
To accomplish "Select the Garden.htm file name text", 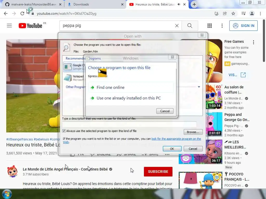I will pyautogui.click(x=90, y=52).
